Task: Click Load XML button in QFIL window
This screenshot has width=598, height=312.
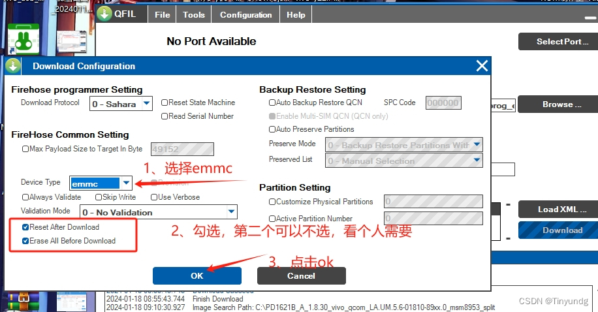Action: 558,210
